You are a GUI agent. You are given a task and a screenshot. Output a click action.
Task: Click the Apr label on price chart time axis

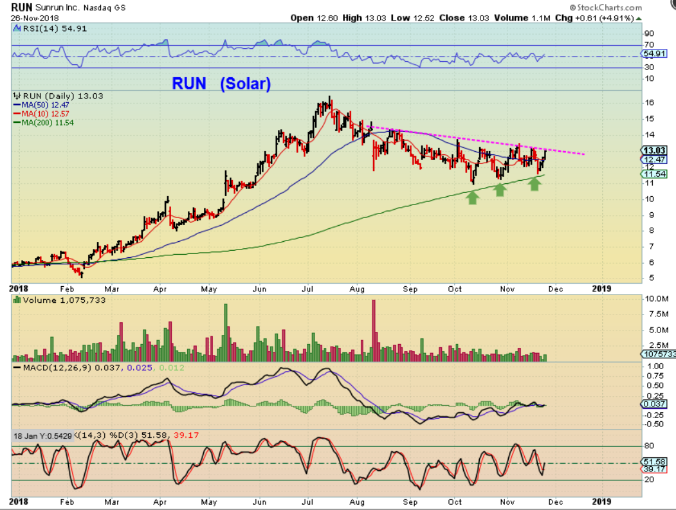pyautogui.click(x=160, y=289)
